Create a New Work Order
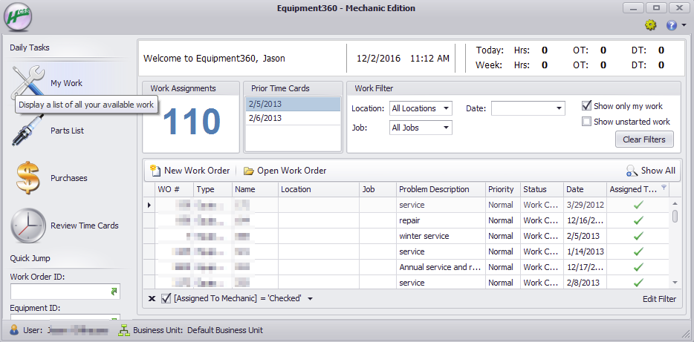 coord(196,171)
